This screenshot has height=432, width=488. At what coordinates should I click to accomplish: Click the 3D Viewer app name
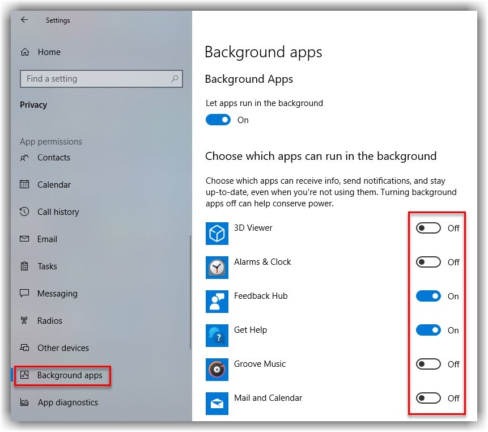[x=253, y=228]
